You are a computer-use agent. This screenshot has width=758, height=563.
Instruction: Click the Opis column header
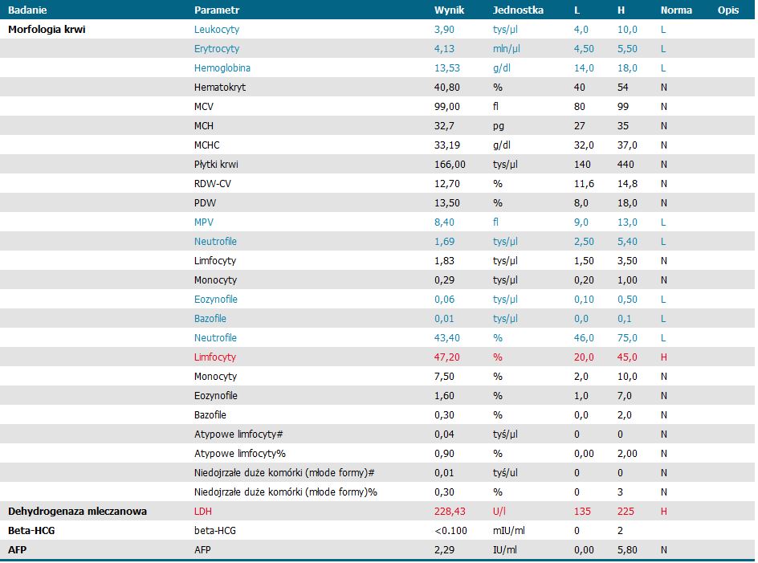point(728,10)
